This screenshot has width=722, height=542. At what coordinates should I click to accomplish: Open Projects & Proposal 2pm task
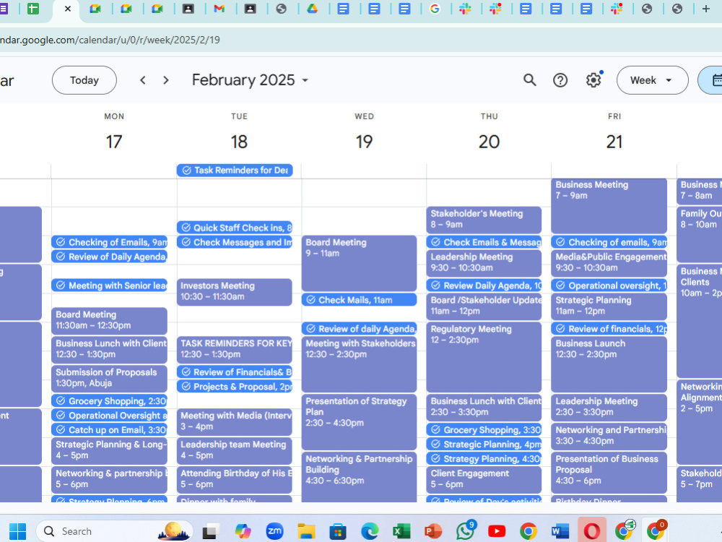click(x=235, y=387)
